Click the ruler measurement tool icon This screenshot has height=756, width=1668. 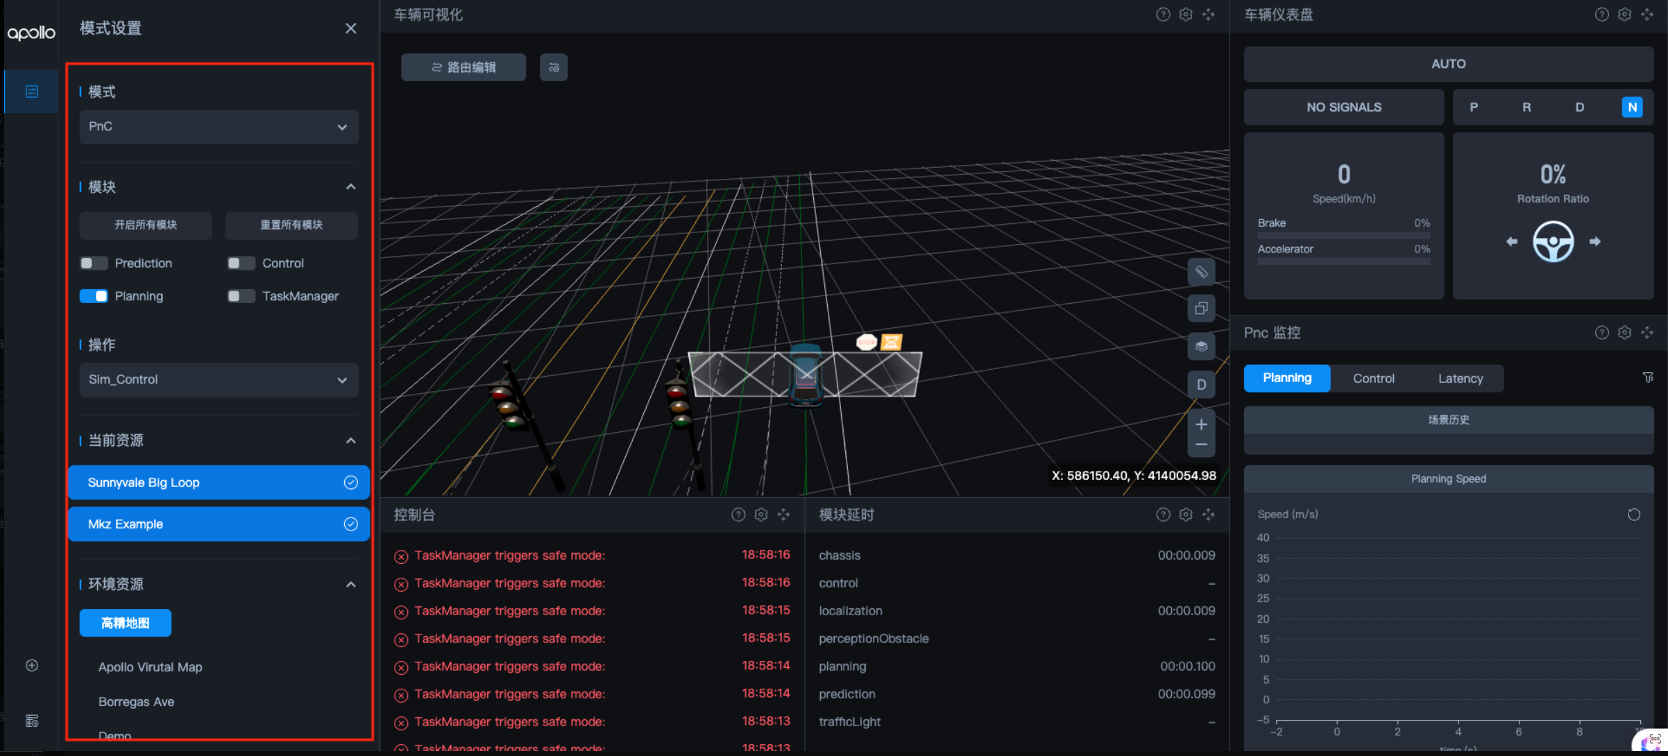(x=1201, y=272)
